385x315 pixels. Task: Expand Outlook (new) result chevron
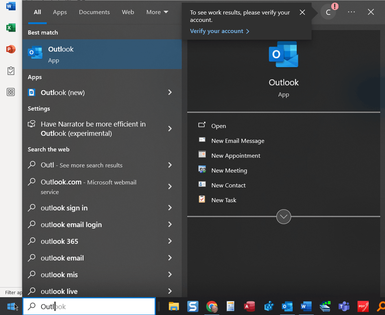click(x=170, y=92)
